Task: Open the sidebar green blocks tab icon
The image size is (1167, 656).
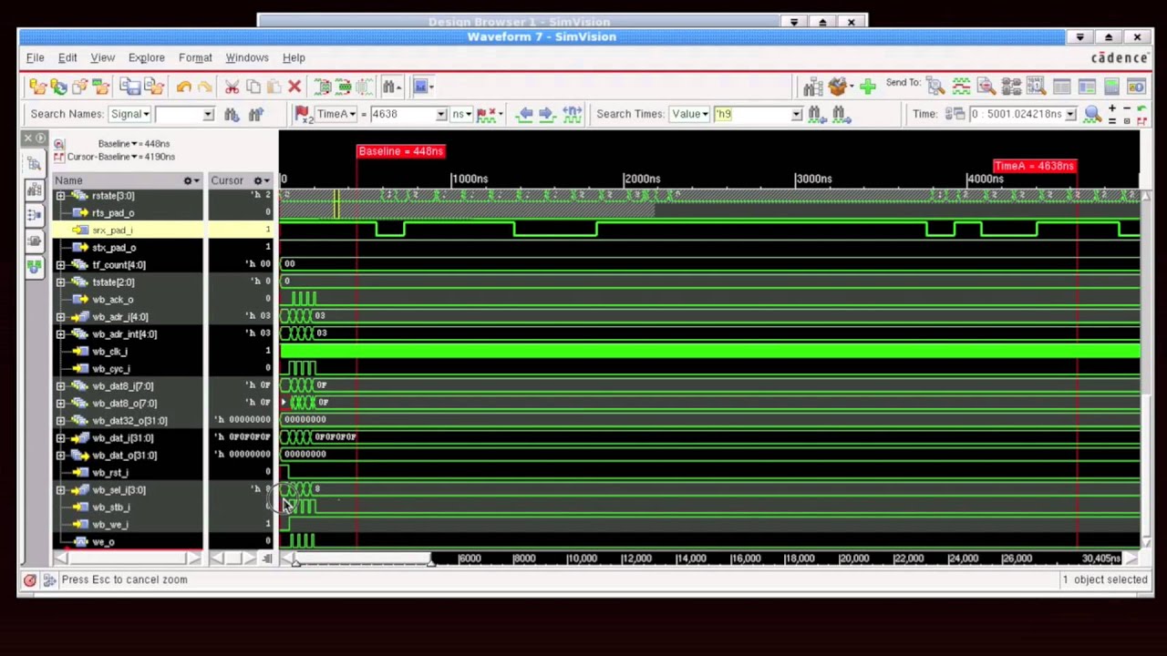Action: coord(35,267)
